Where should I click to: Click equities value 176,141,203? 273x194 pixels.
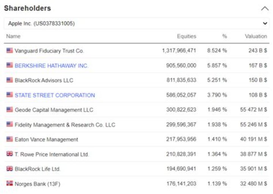181,183
